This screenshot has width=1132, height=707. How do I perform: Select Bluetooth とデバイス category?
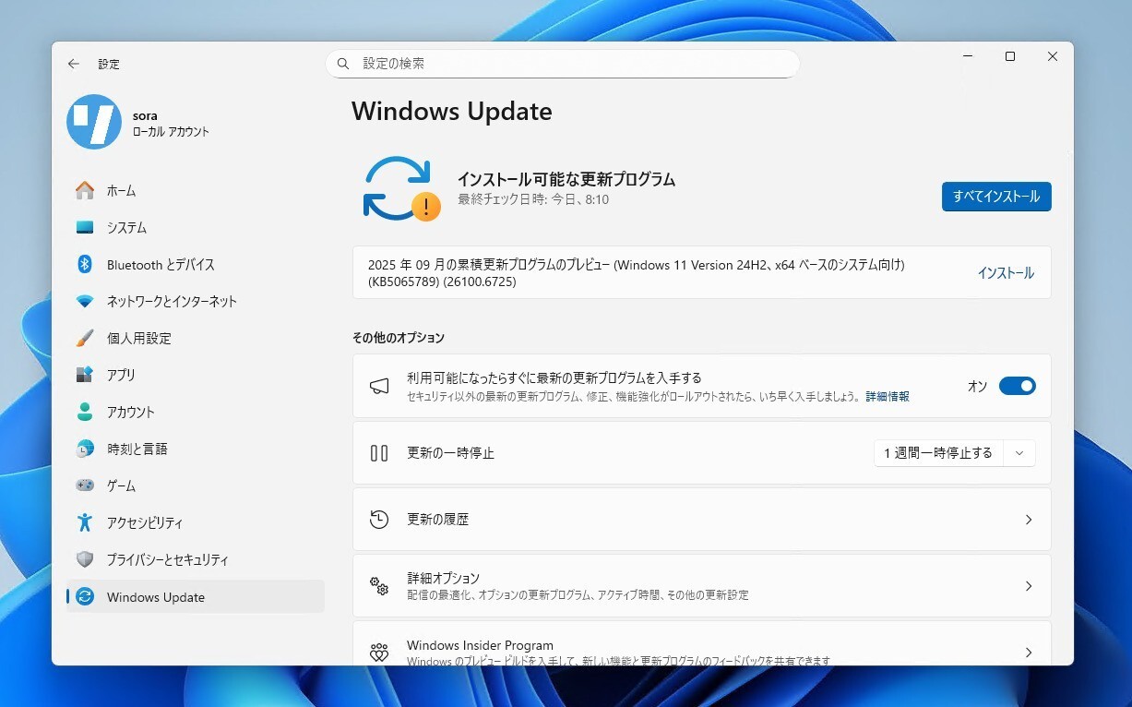click(x=196, y=264)
